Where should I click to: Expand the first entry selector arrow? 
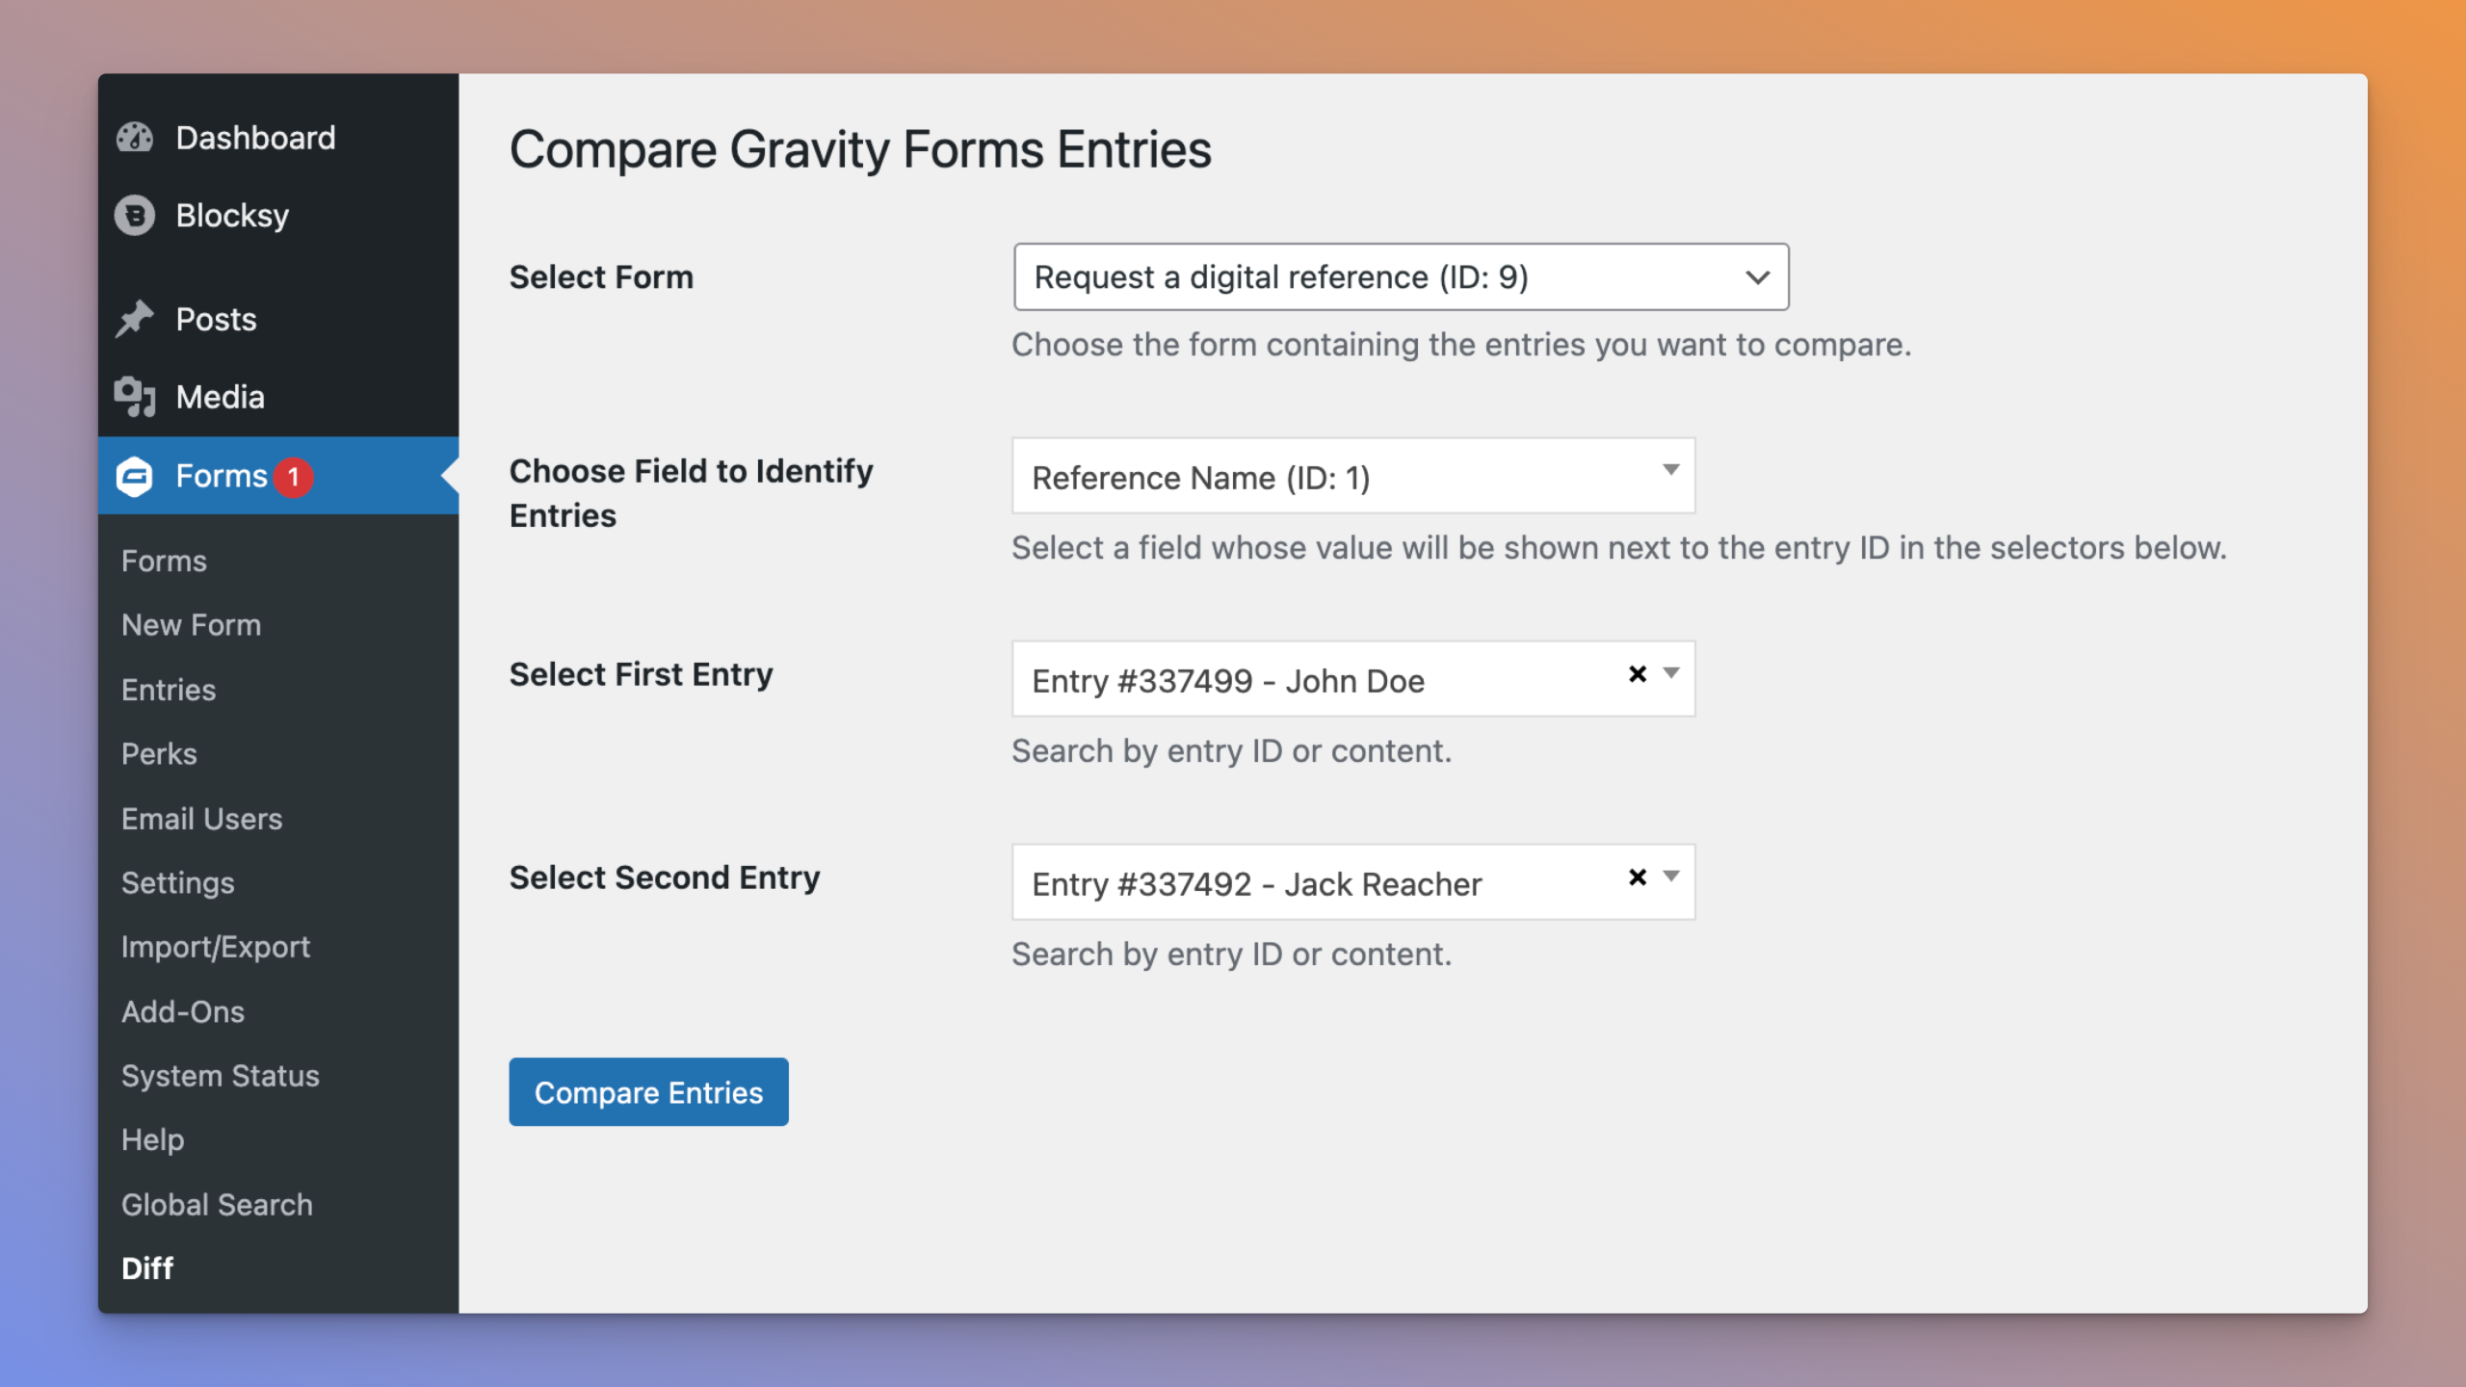(1671, 673)
